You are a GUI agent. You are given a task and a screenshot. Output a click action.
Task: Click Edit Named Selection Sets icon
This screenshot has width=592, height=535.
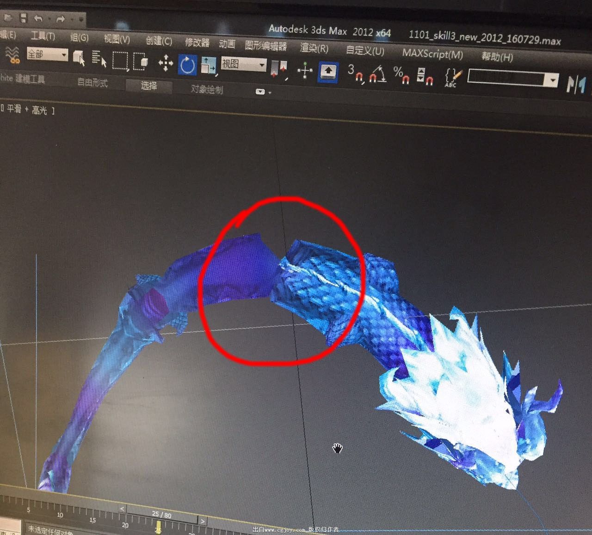coord(453,78)
